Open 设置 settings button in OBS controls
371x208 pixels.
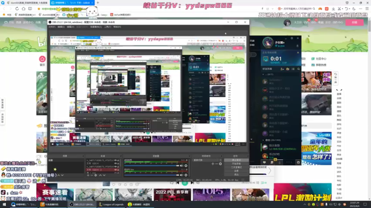[236, 171]
